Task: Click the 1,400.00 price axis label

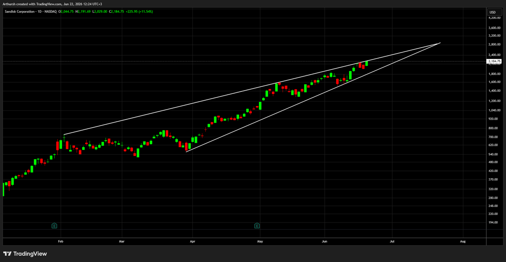Action: [x=495, y=91]
